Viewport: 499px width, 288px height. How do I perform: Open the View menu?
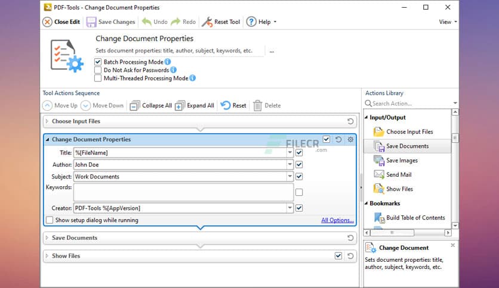pyautogui.click(x=448, y=22)
